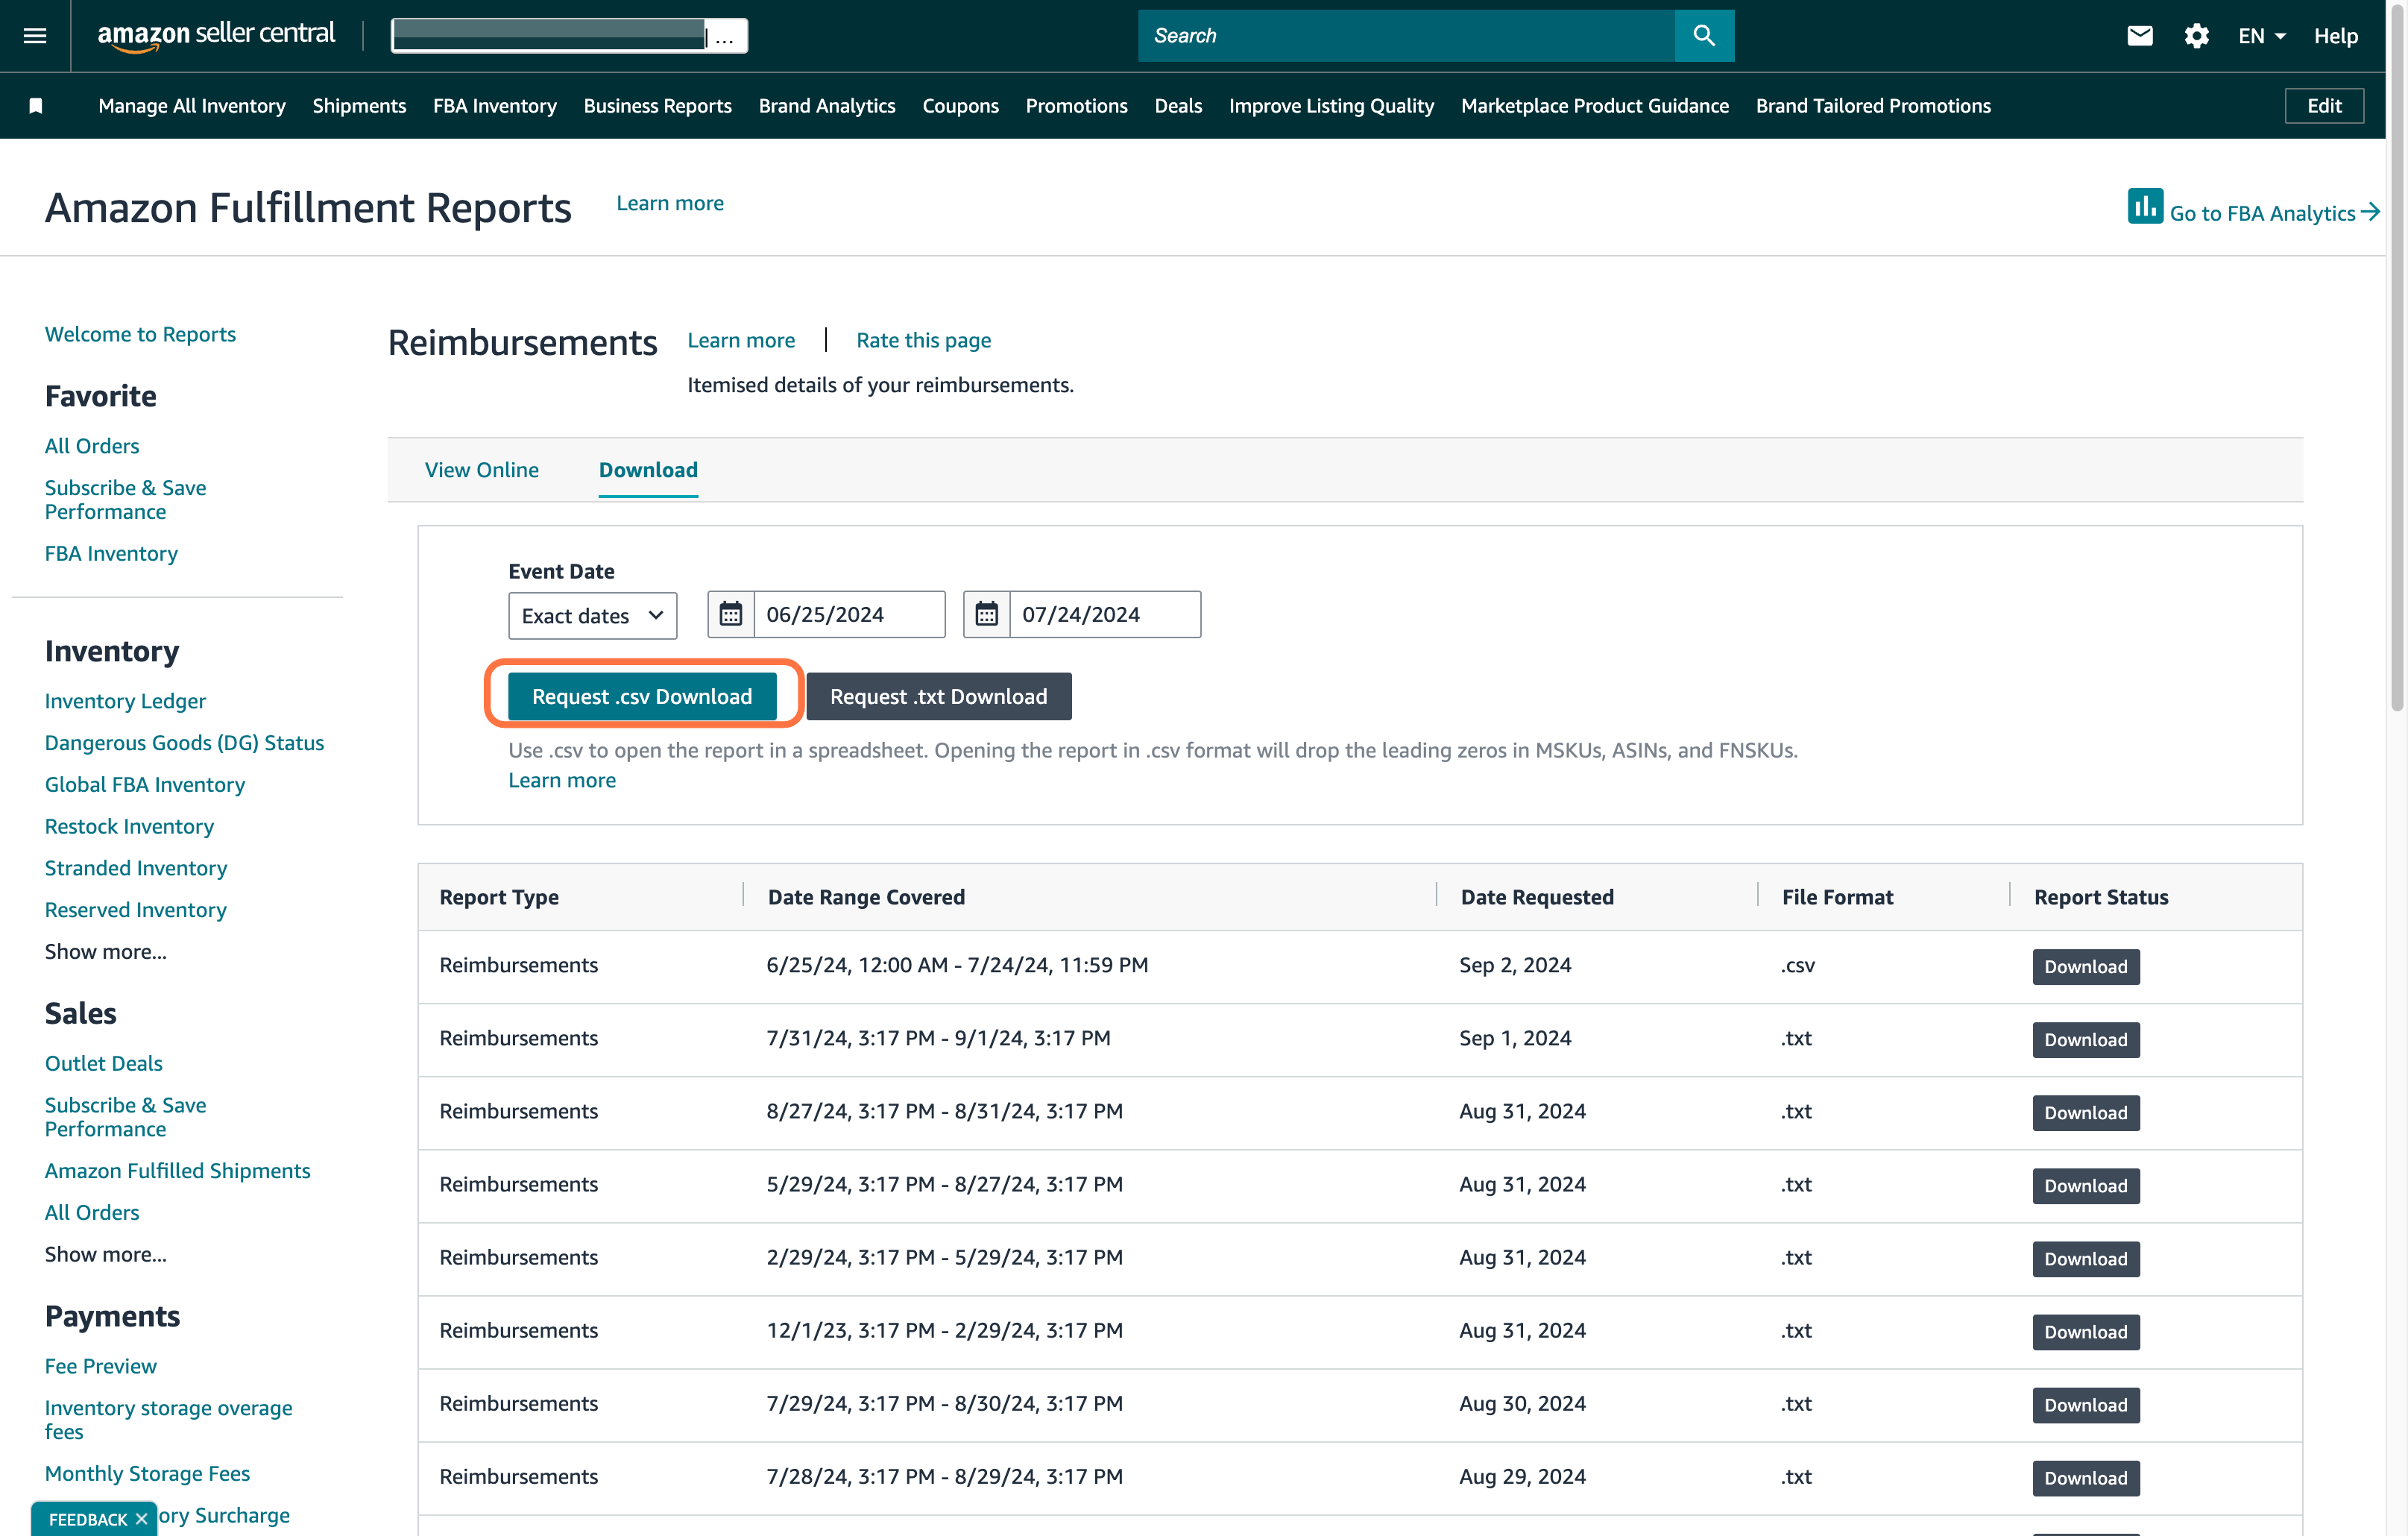Click the Report Type column header
Viewport: 2408px width, 1536px height.
pos(499,896)
